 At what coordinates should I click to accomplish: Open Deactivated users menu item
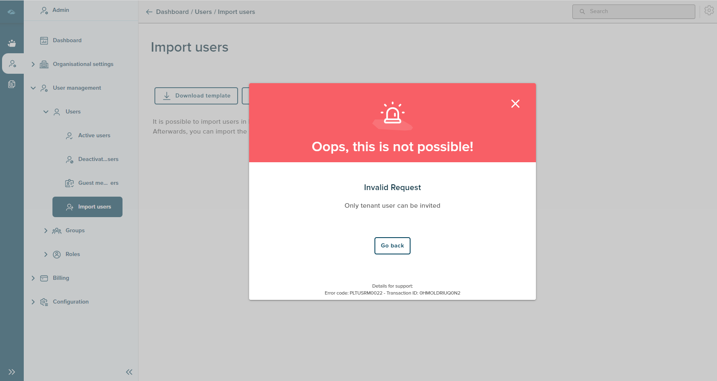tap(98, 159)
